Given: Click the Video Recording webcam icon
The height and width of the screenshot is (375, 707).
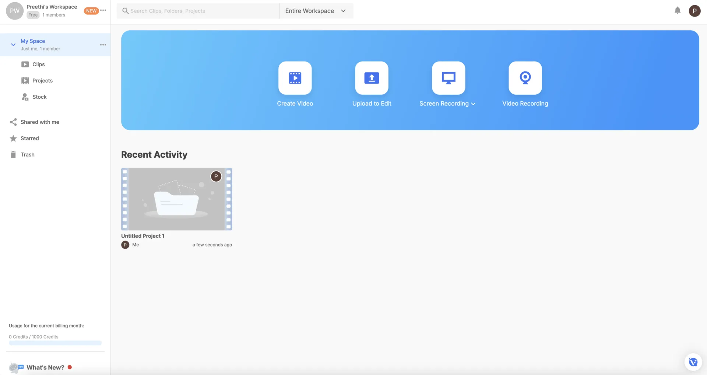Looking at the screenshot, I should pyautogui.click(x=525, y=78).
